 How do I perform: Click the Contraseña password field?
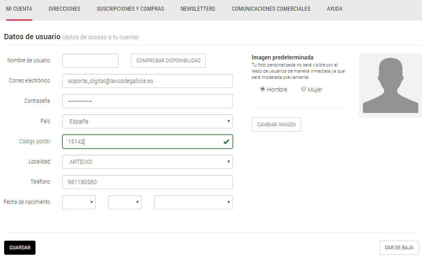[147, 101]
